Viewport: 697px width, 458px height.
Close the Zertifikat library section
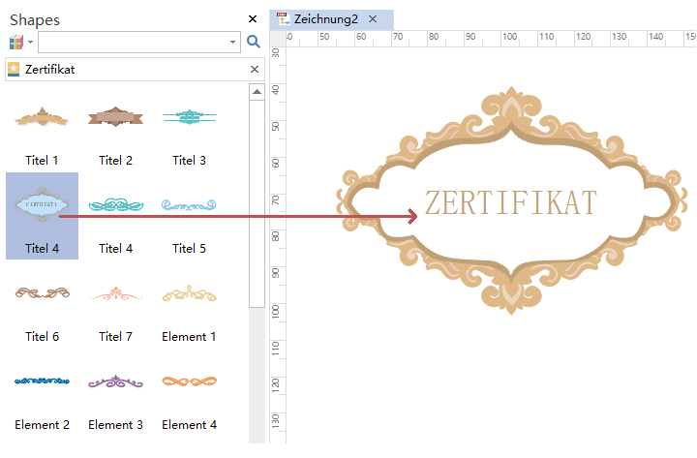[x=255, y=70]
